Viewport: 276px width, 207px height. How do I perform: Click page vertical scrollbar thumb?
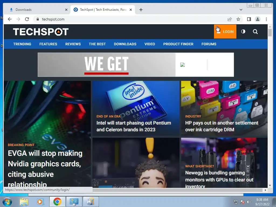(270, 33)
